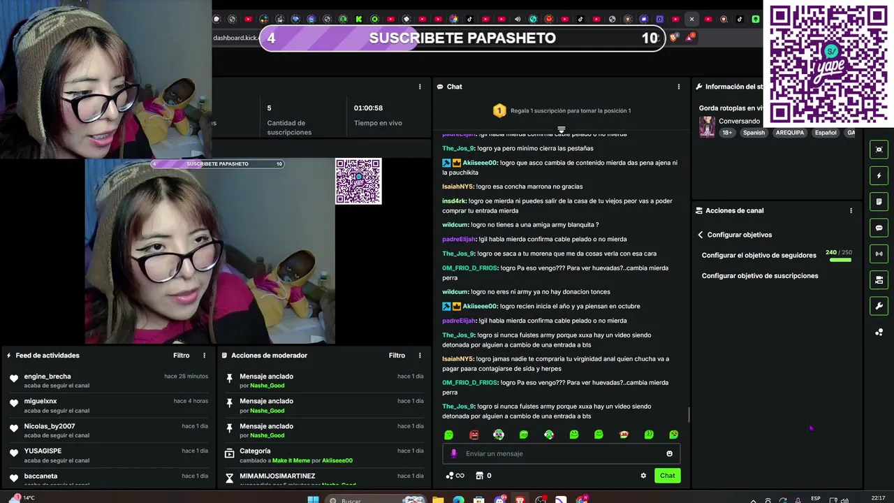Open the document list sidebar icon
The image size is (894, 503).
pyautogui.click(x=879, y=202)
